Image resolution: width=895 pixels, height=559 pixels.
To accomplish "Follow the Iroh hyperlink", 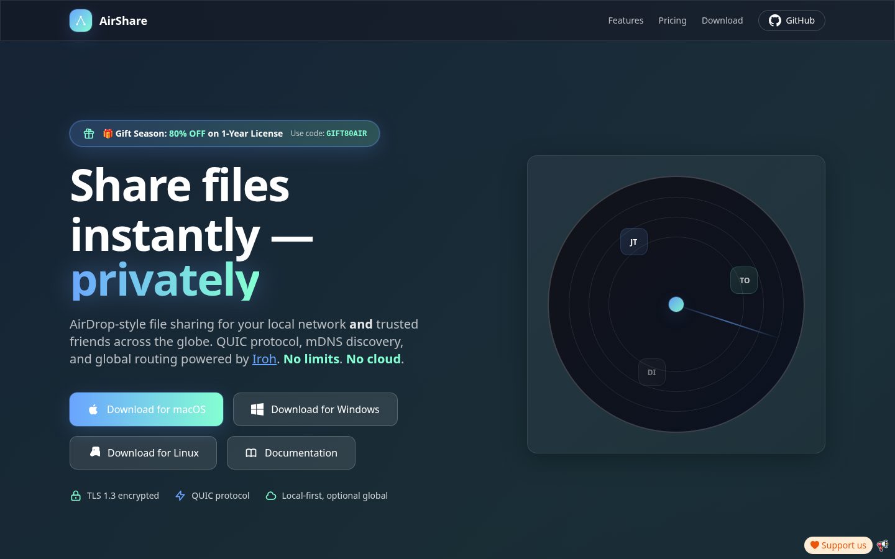I will tap(264, 359).
